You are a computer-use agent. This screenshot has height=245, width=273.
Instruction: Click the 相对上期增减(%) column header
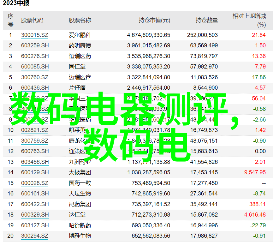[249, 21]
